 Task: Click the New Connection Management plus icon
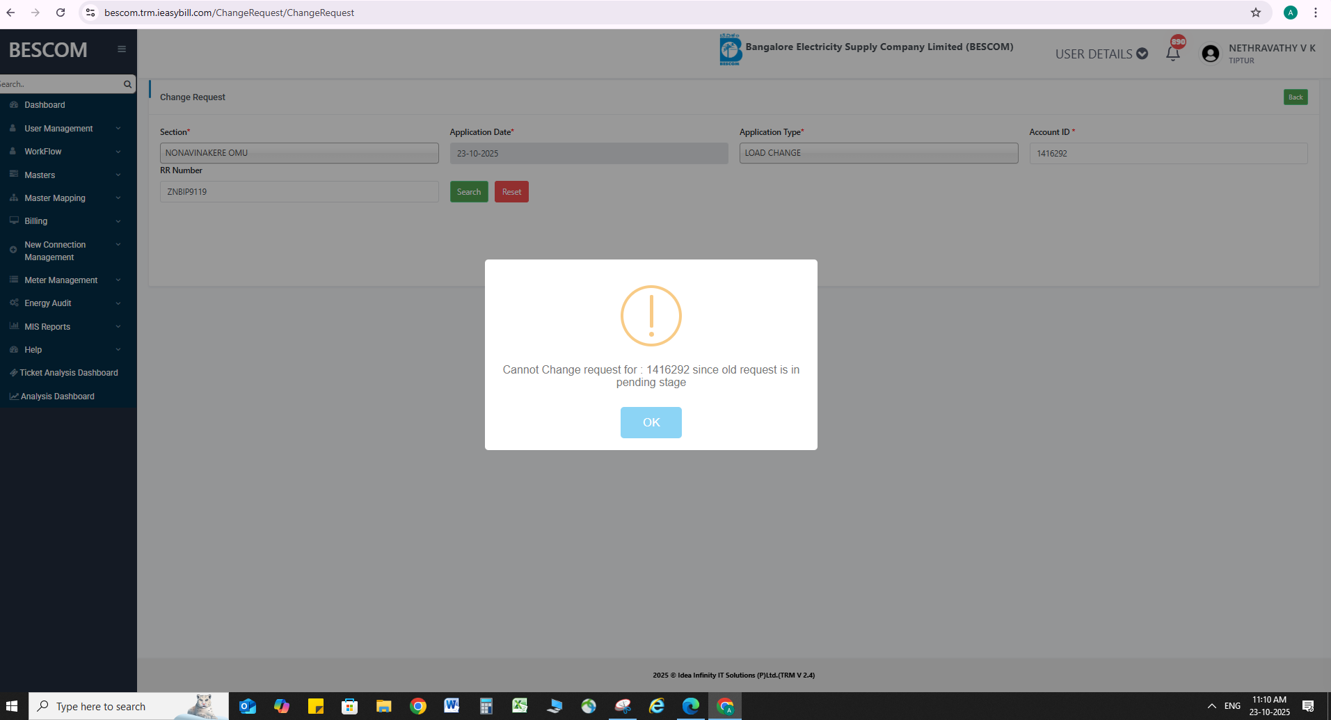click(13, 250)
